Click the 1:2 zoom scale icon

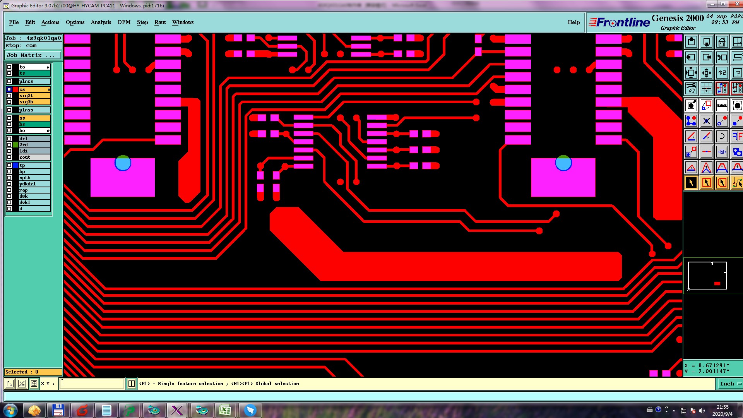722,73
